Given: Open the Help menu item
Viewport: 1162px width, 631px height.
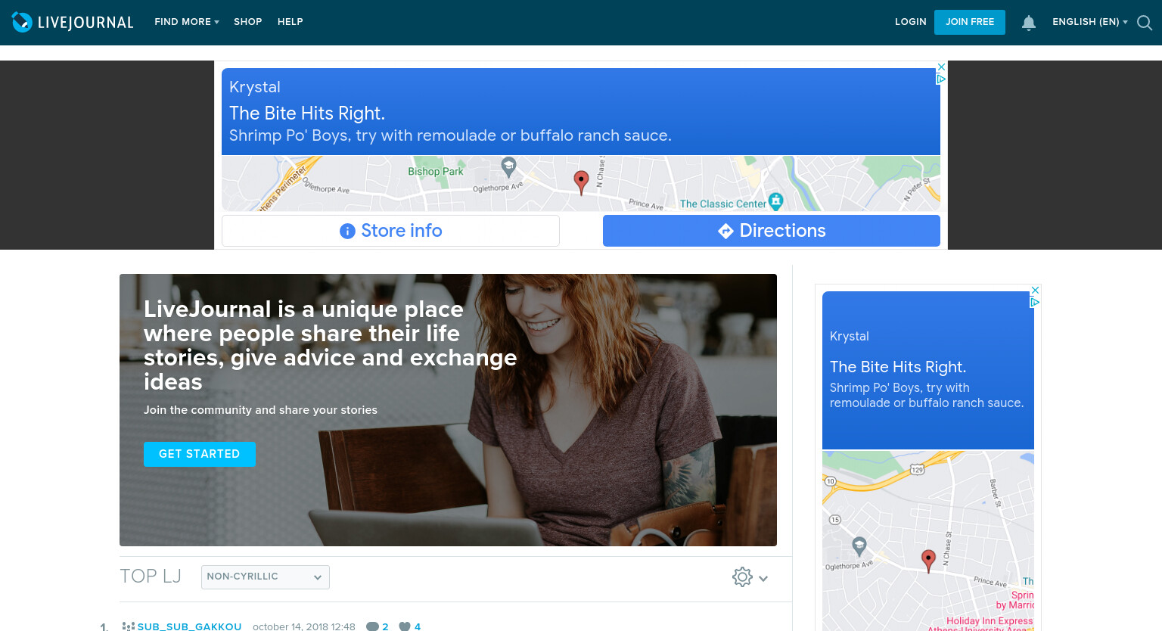Looking at the screenshot, I should click(x=290, y=22).
